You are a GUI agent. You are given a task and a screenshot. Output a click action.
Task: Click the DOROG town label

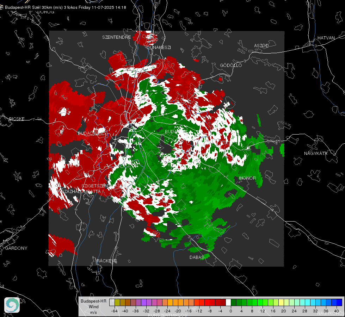[46, 12]
